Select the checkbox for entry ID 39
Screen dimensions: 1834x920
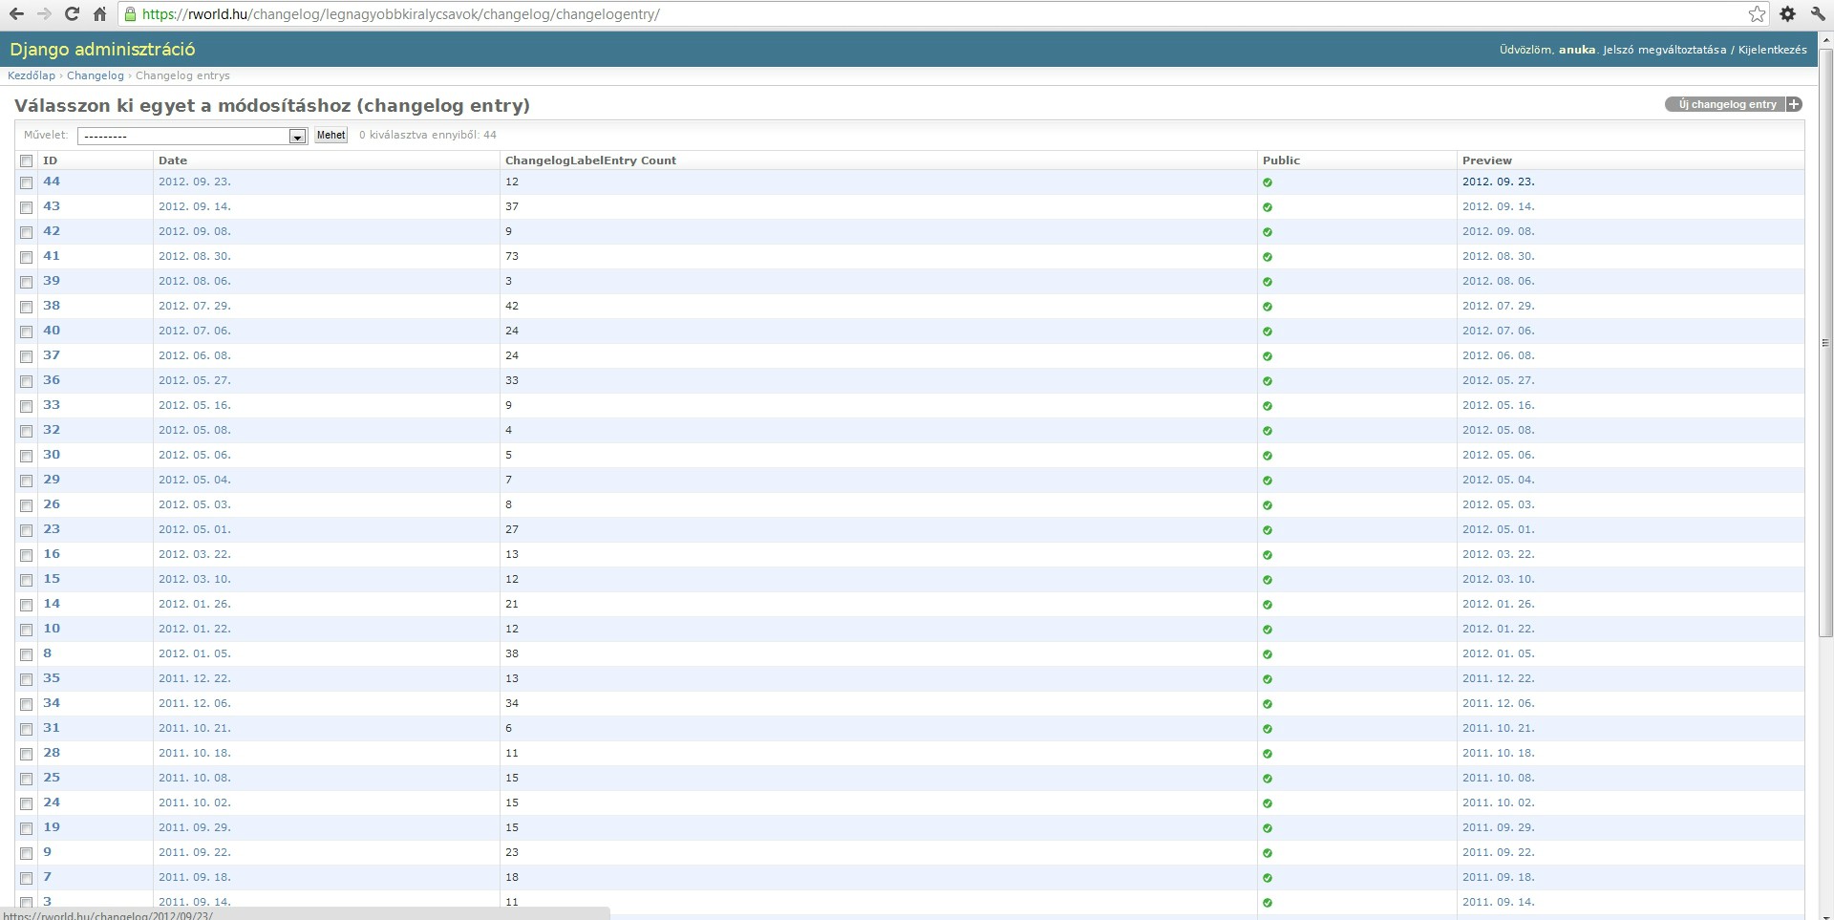click(x=27, y=282)
